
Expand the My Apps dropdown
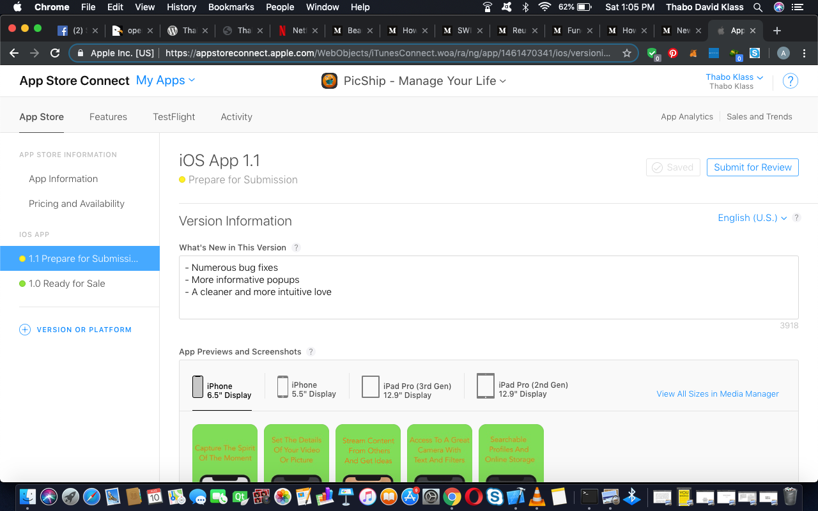tap(166, 80)
